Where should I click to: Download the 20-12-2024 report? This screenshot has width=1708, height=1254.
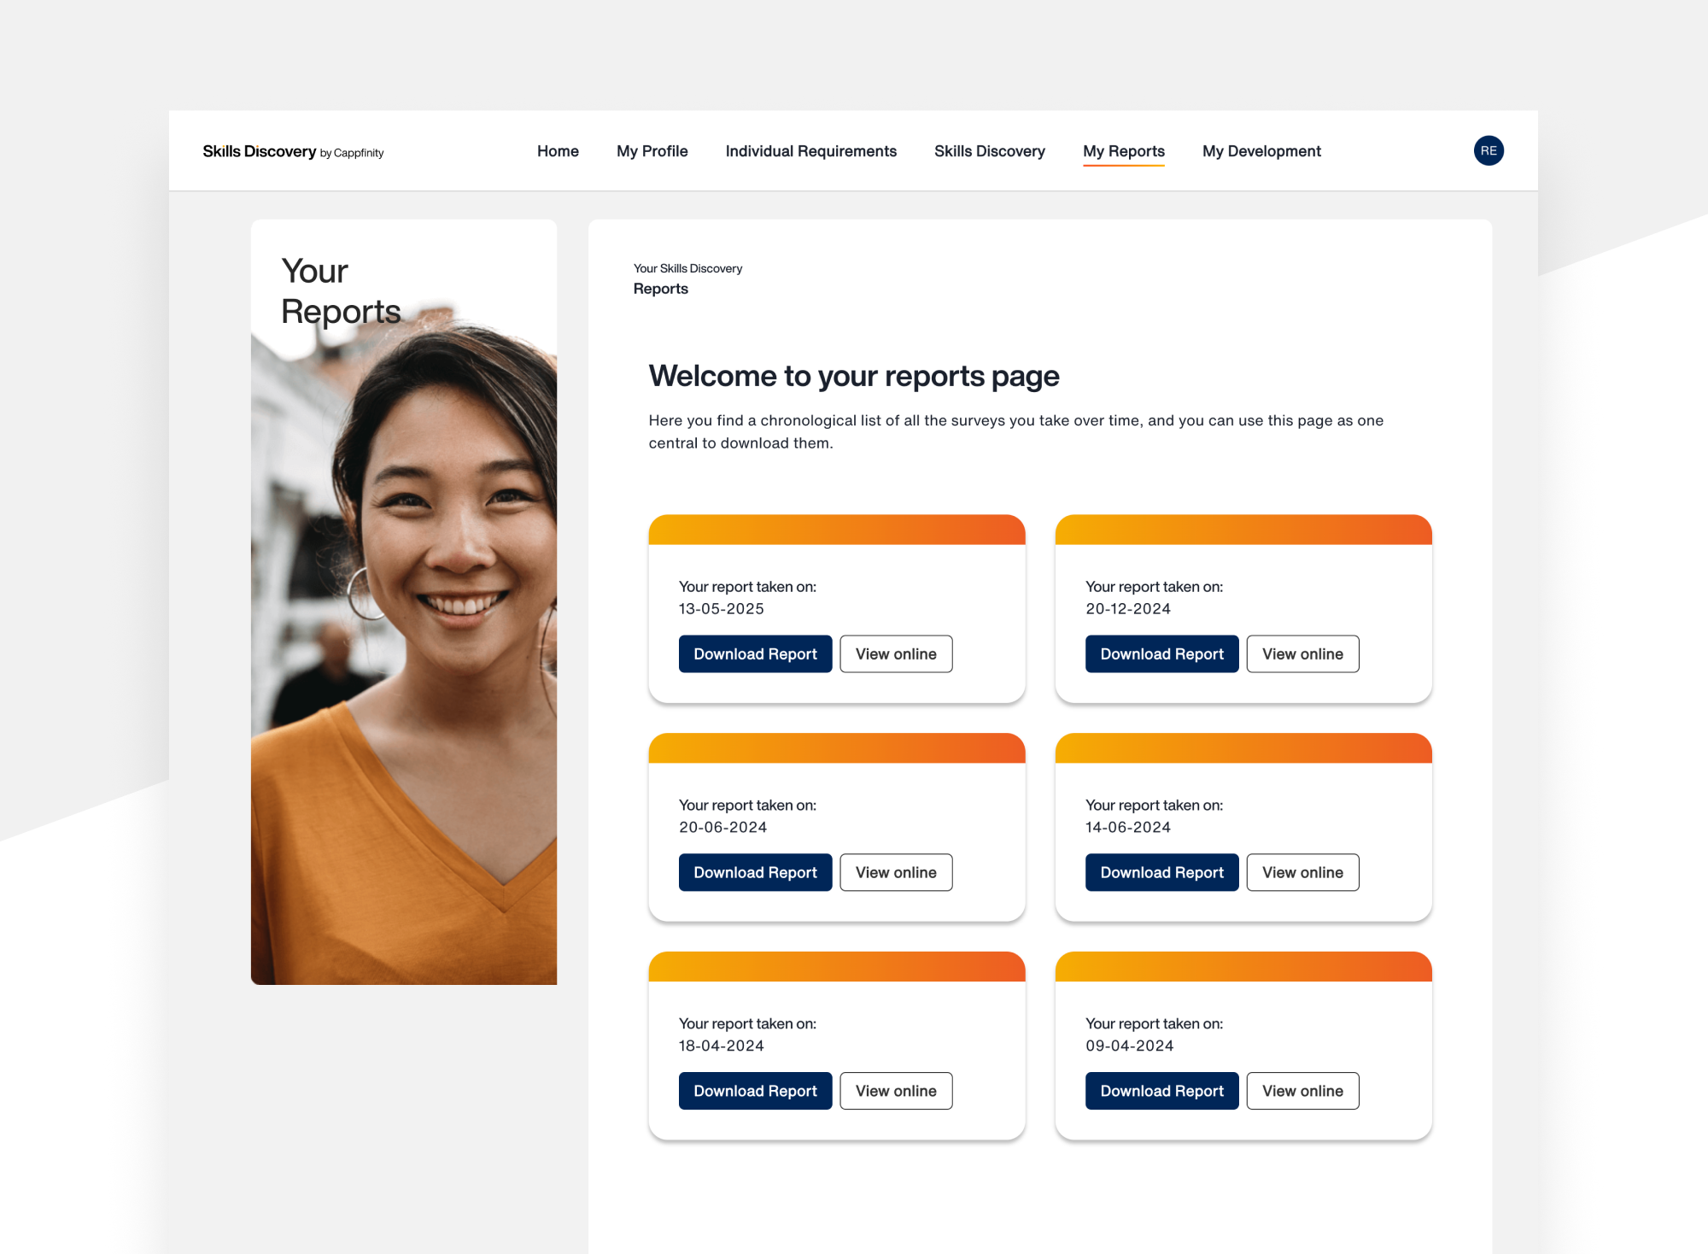[x=1161, y=653]
